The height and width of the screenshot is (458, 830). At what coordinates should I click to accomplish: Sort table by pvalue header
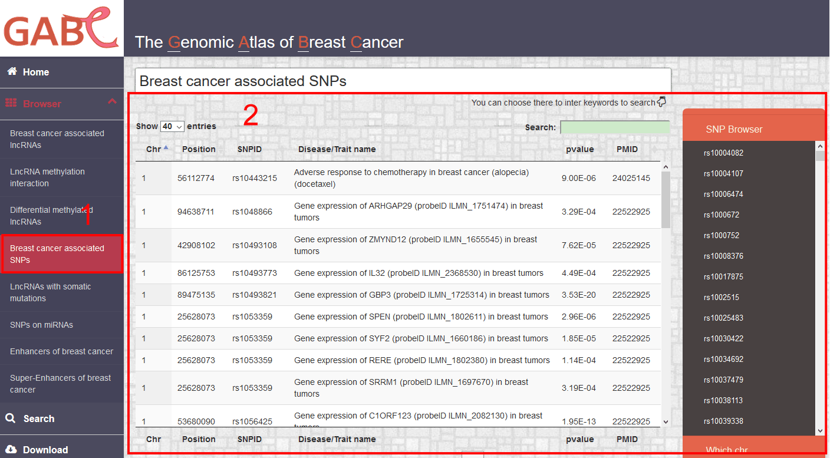point(579,149)
